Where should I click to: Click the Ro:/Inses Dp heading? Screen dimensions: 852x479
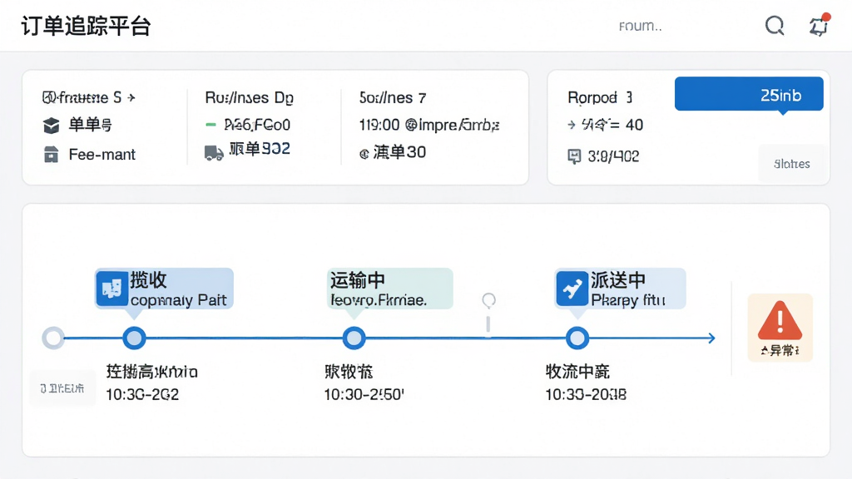[x=250, y=98]
